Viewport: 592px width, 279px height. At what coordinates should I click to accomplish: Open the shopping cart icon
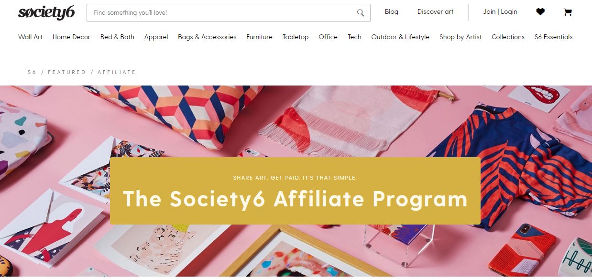pos(568,12)
